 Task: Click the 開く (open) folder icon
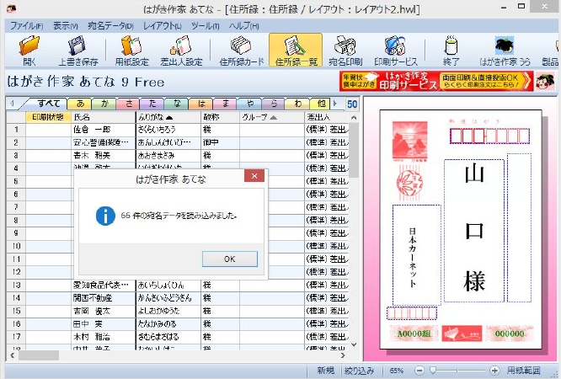(29, 46)
